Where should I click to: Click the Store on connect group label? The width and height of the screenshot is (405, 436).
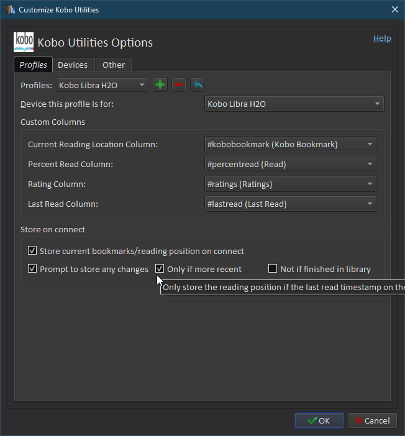pyautogui.click(x=53, y=229)
